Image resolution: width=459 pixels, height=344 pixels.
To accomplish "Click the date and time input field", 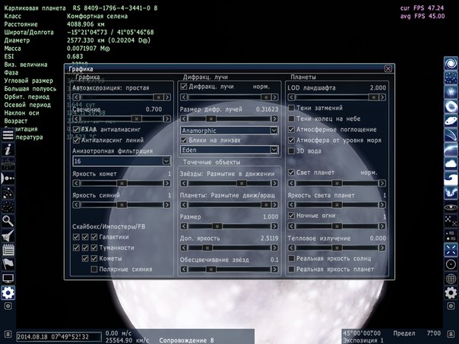I will (59, 336).
